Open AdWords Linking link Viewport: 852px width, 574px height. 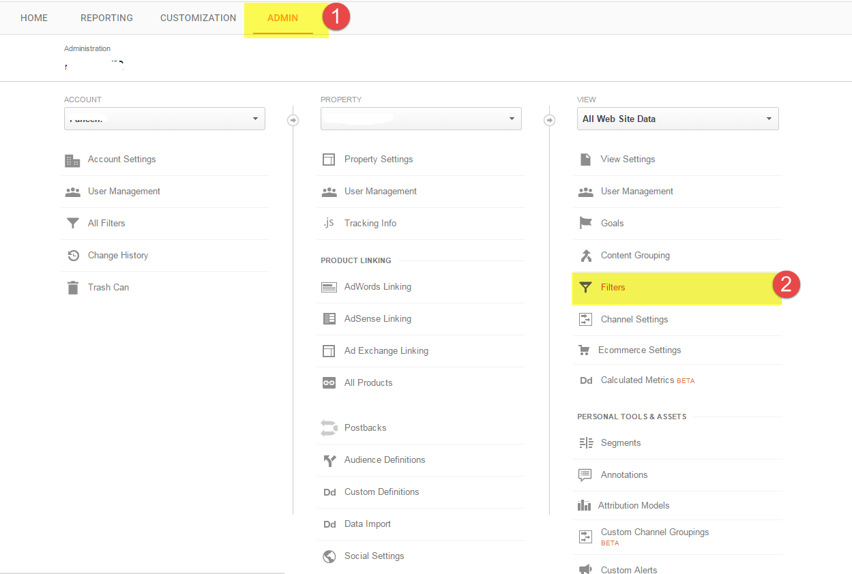tap(378, 287)
